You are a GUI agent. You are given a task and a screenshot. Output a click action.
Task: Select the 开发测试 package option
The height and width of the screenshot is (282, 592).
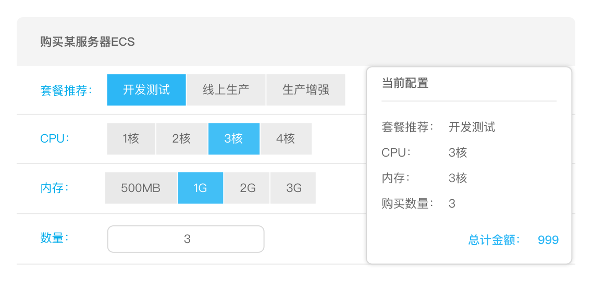(146, 89)
